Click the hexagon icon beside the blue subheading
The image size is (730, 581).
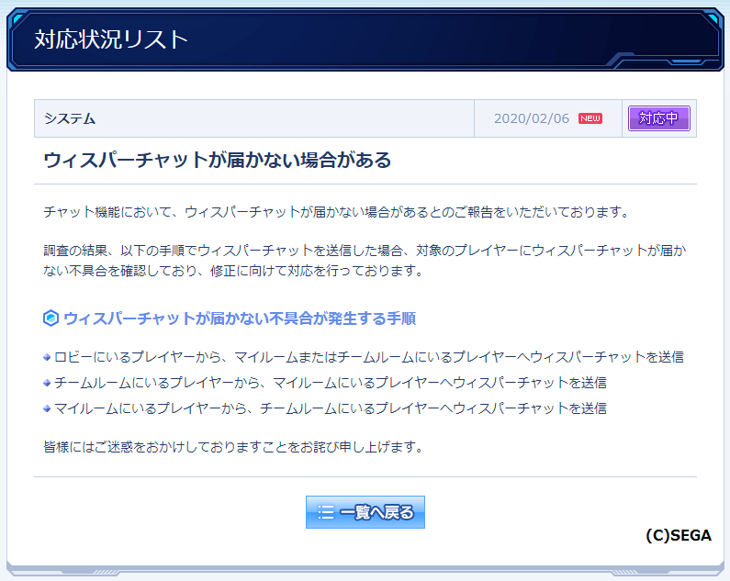tap(51, 318)
